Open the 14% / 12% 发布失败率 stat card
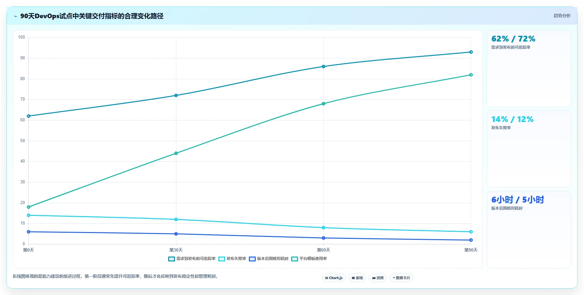Screen dimensions: 584x295 coord(529,149)
